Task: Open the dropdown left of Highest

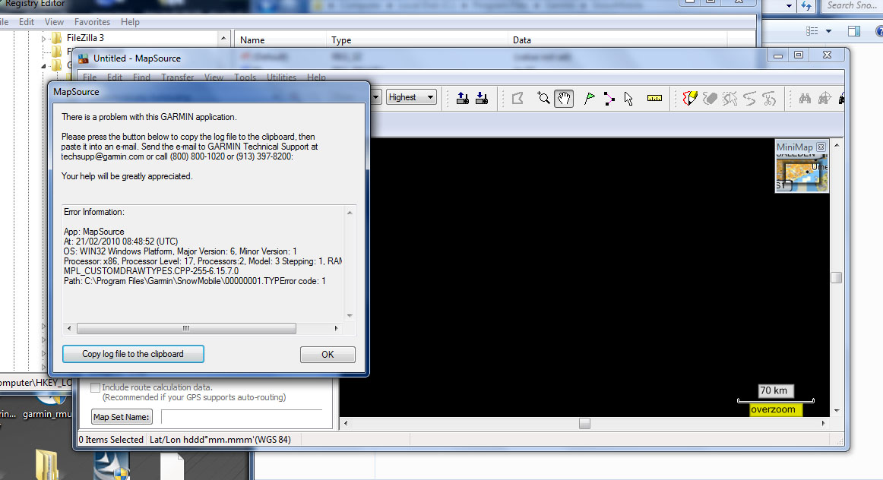Action: click(375, 97)
